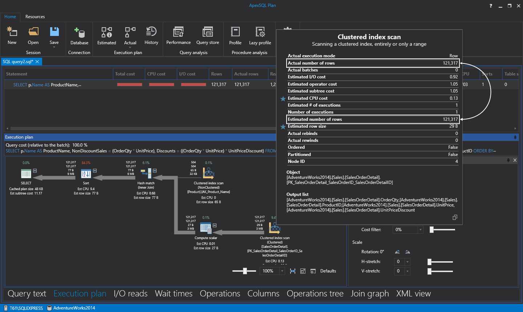Sort by the Total cost column header

[x=129, y=74]
